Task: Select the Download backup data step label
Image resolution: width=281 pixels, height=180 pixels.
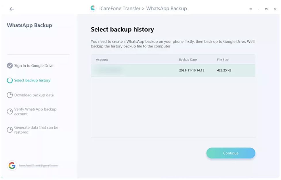Action: (x=34, y=95)
